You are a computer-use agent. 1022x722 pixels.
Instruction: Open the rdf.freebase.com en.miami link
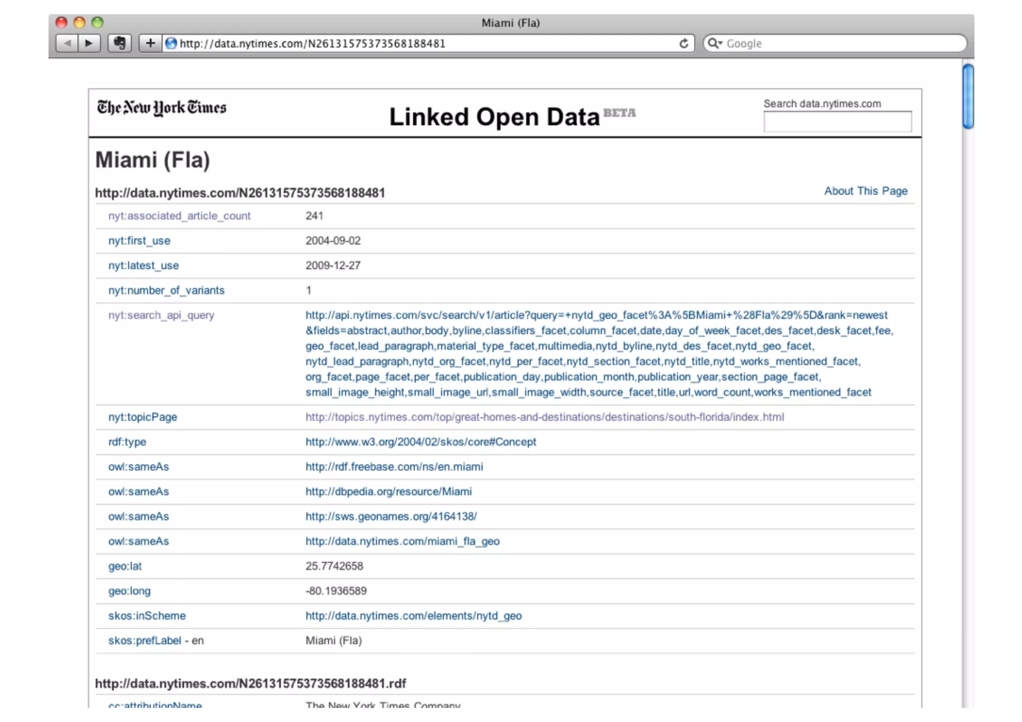(394, 467)
